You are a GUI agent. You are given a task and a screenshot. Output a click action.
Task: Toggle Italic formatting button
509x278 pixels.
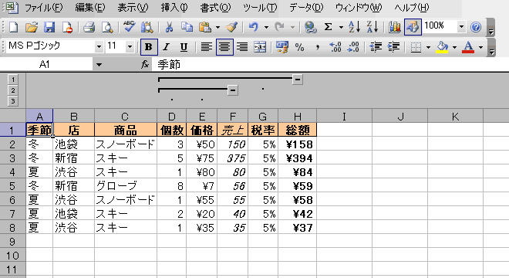[x=167, y=47]
